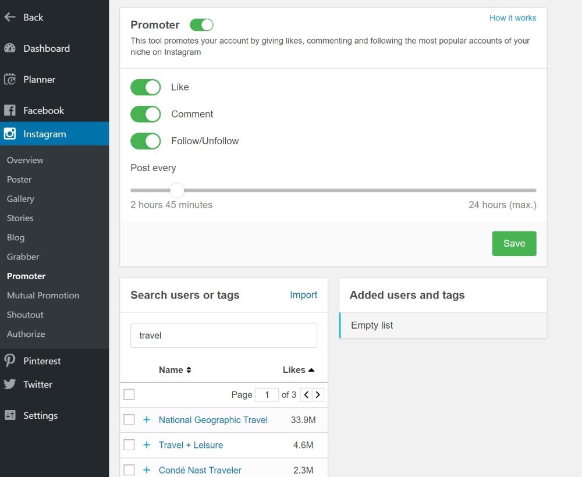Sort results by Likes column

pos(299,370)
